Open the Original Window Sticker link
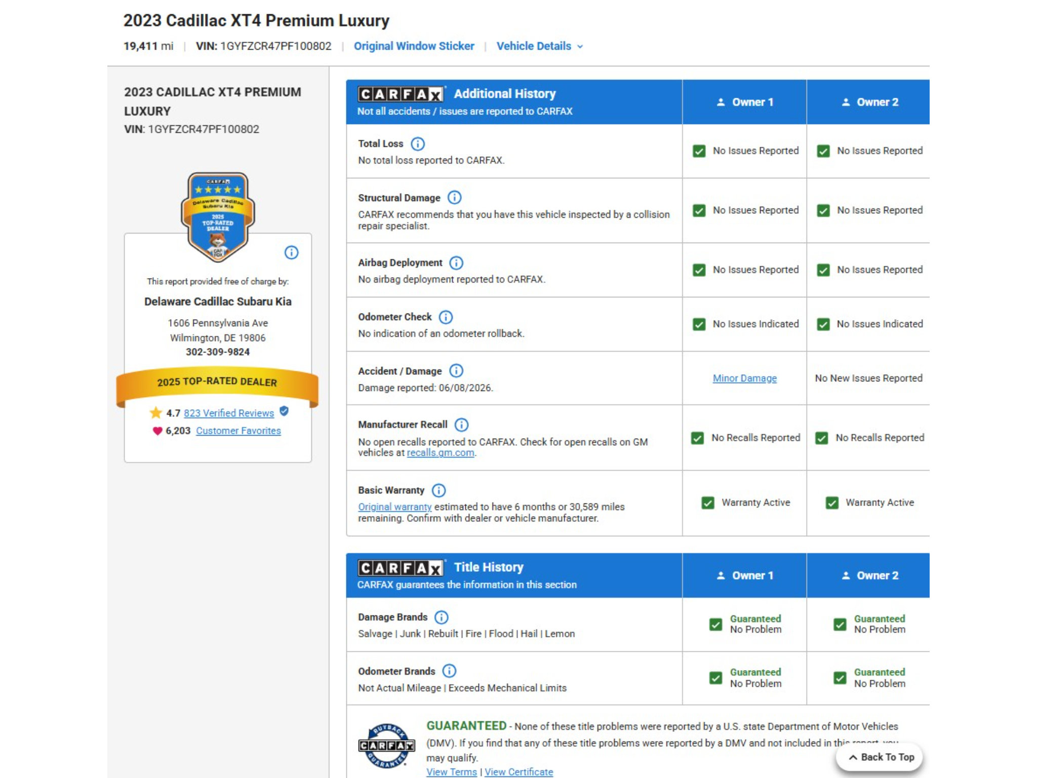This screenshot has width=1037, height=778. pyautogui.click(x=414, y=46)
